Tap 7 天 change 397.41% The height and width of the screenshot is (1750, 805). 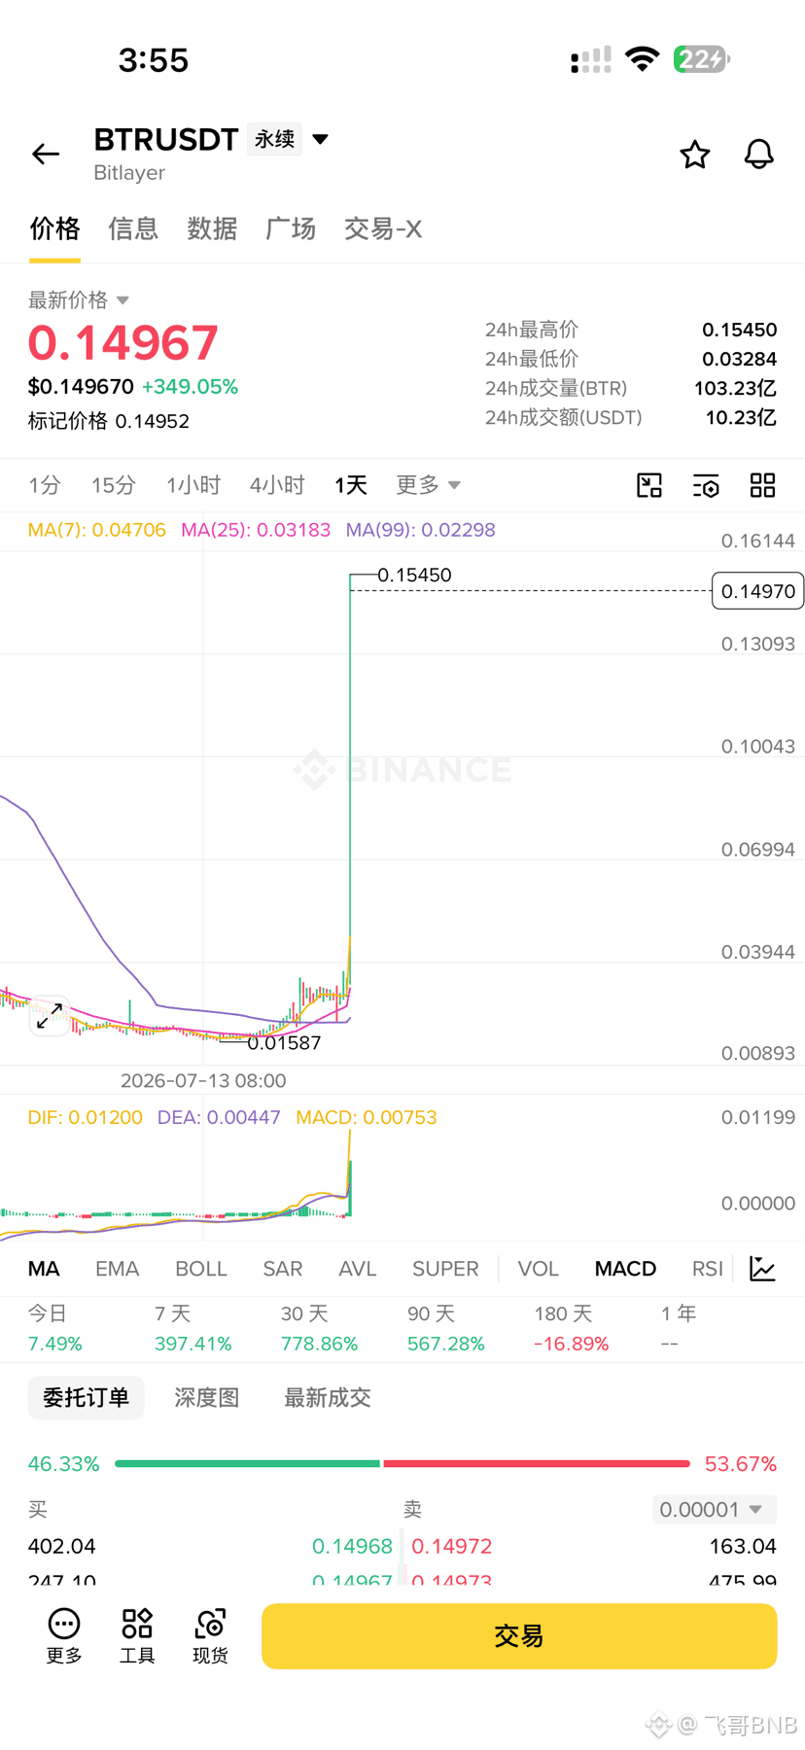pos(192,1344)
